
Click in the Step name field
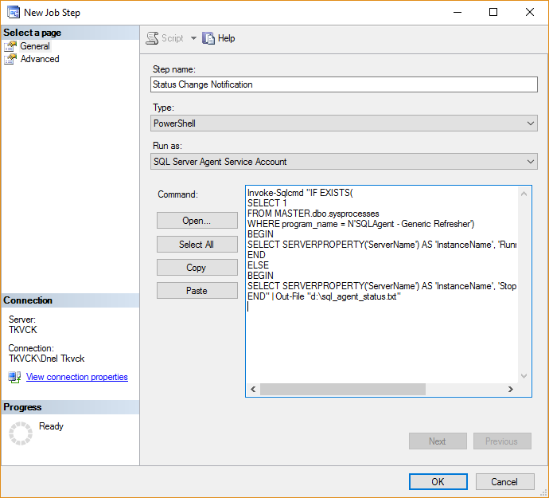pos(344,84)
